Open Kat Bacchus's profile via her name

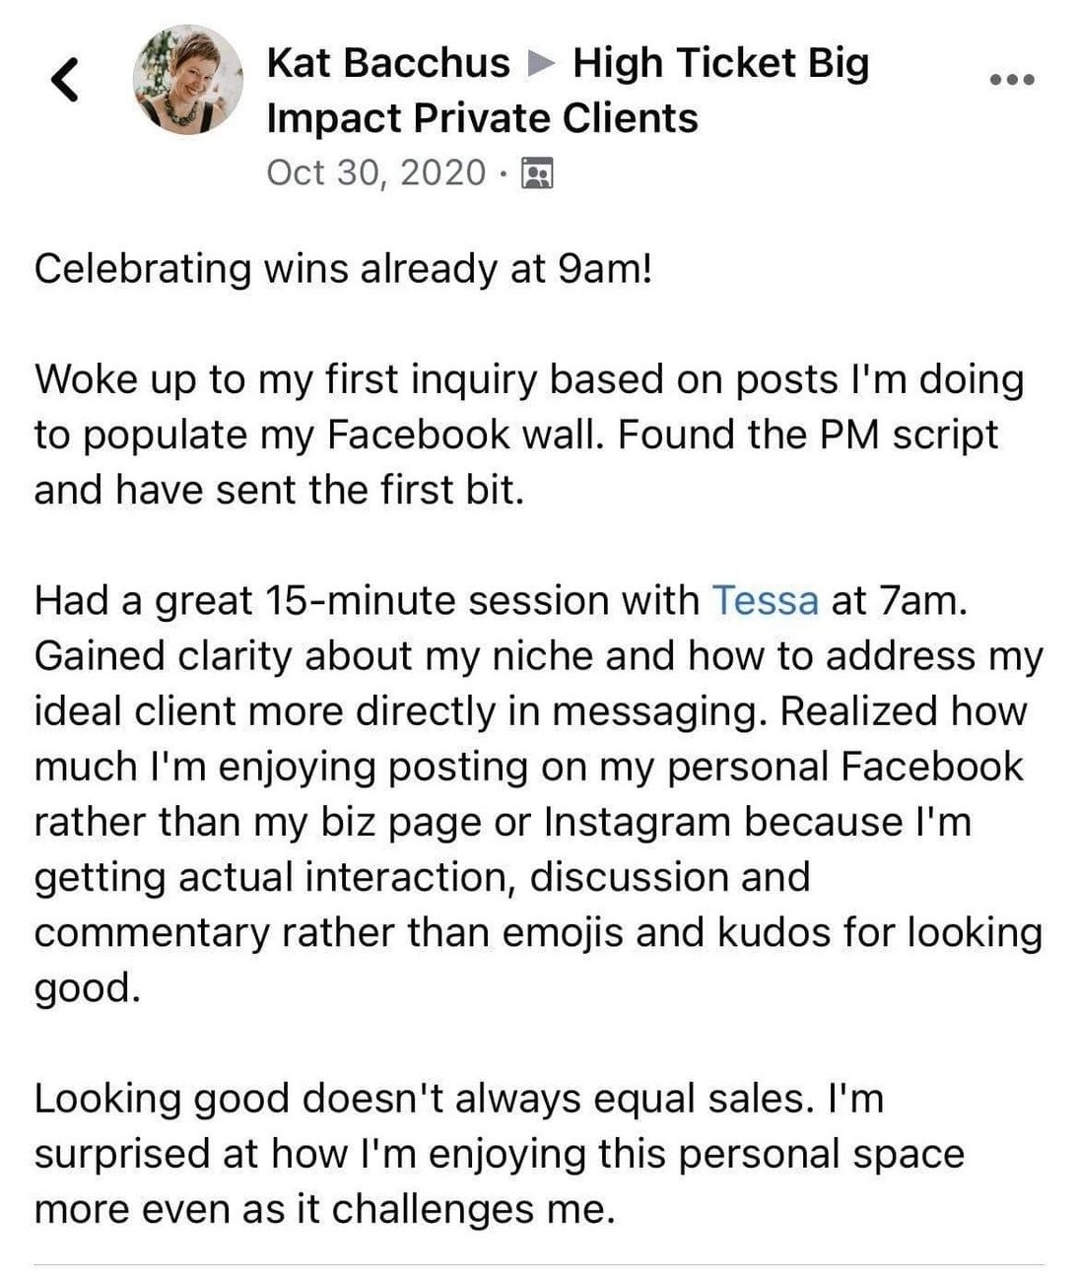(388, 63)
